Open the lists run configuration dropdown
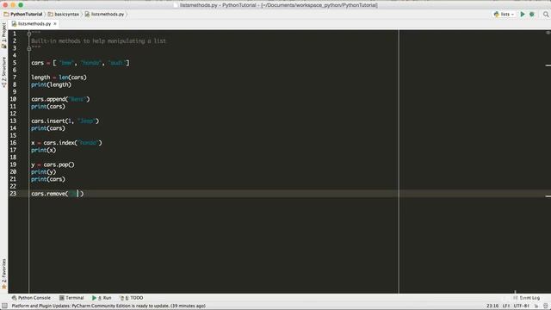 click(x=504, y=14)
